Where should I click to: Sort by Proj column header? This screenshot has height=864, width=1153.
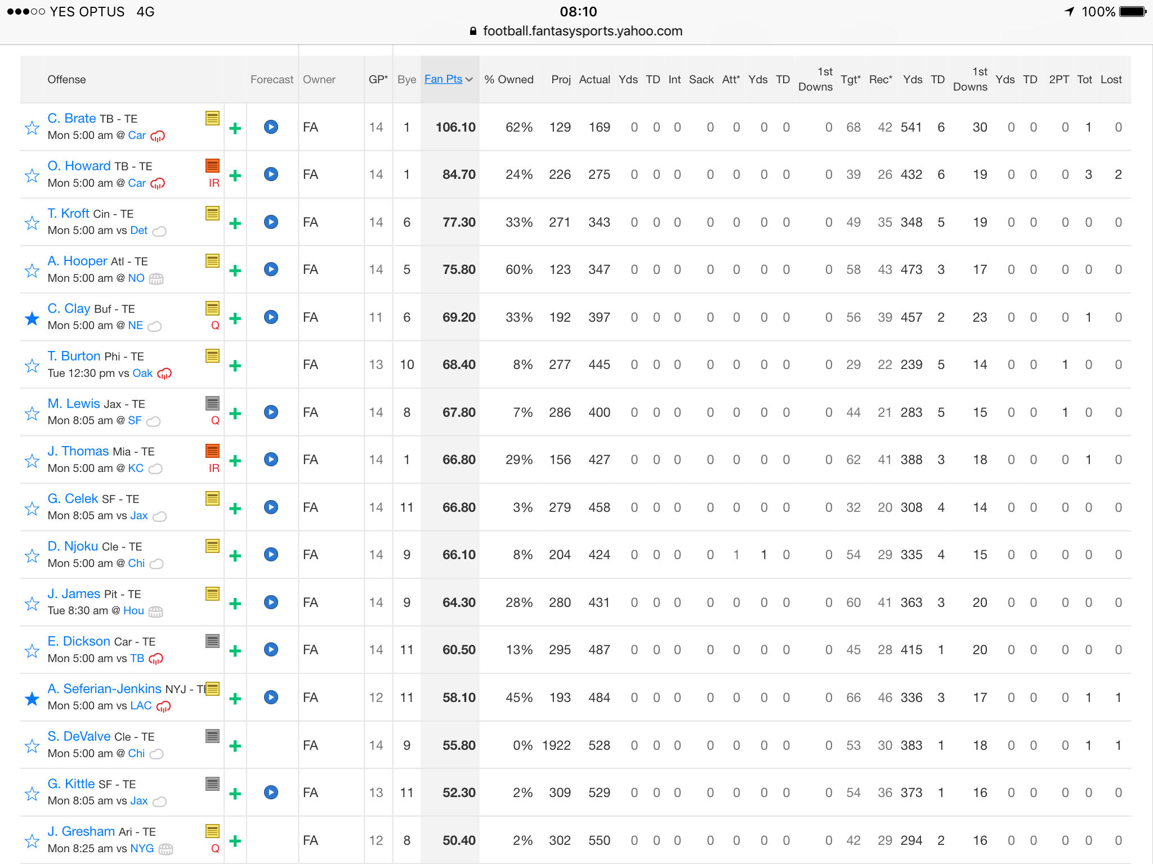(561, 79)
